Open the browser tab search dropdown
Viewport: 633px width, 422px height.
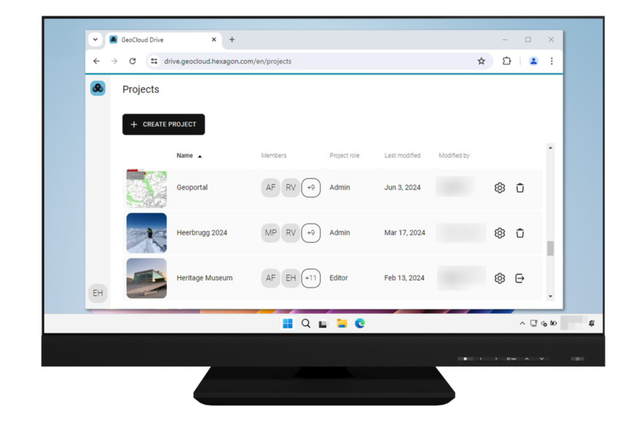[x=96, y=39]
